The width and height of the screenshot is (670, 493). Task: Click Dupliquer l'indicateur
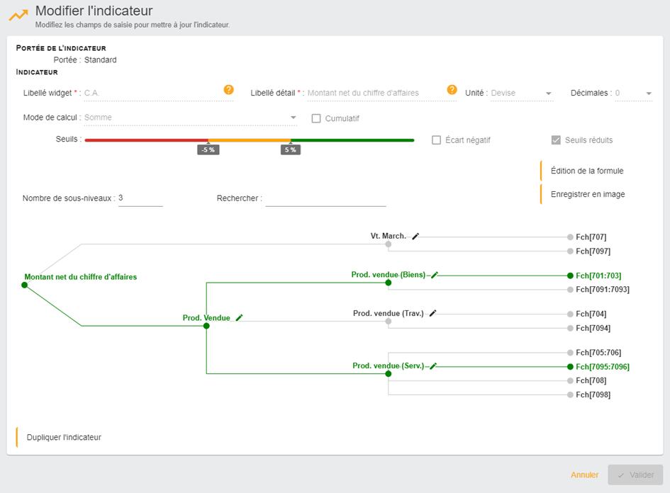[x=64, y=437]
